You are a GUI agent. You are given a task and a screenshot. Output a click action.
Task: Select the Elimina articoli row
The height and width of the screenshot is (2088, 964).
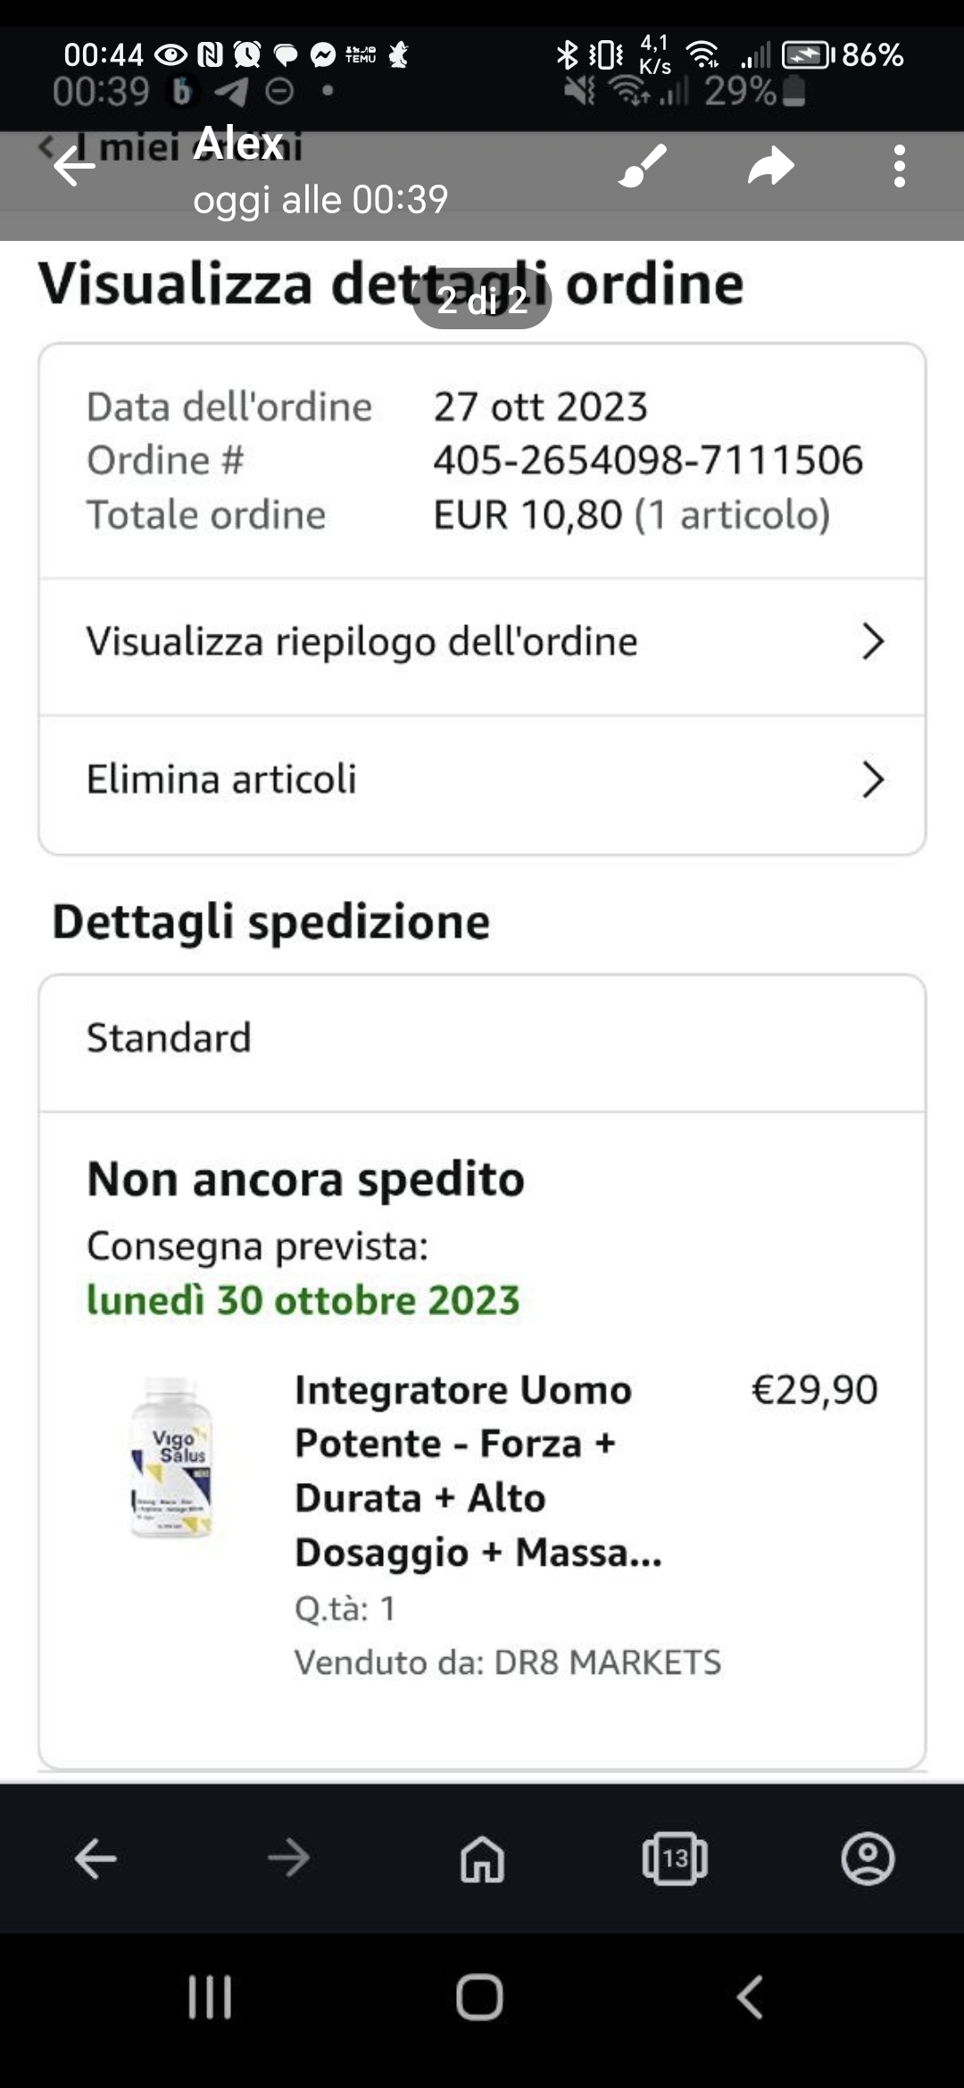(221, 780)
